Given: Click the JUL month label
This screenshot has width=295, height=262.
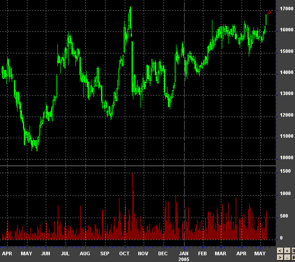Looking at the screenshot, I should (x=66, y=253).
